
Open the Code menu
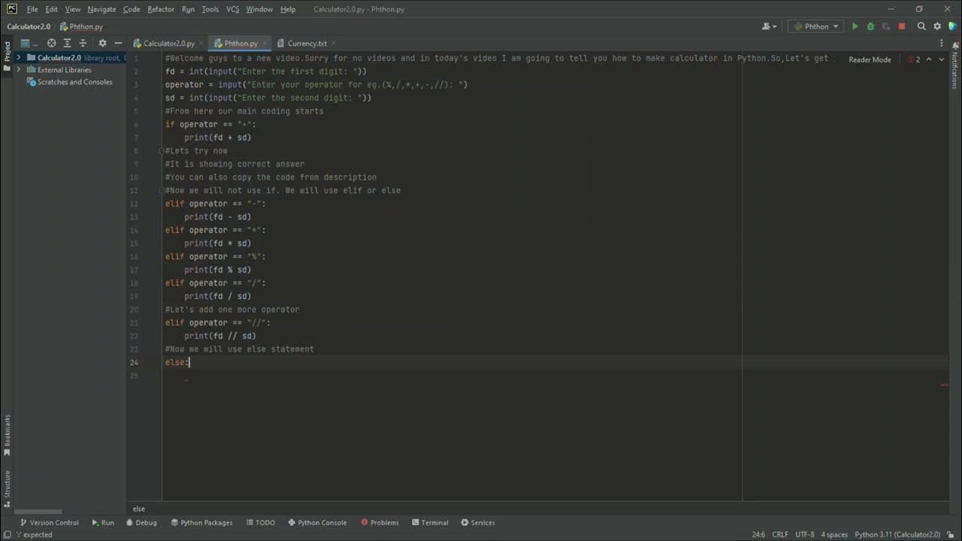[132, 9]
